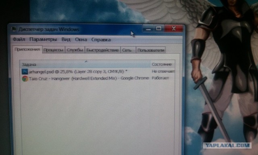Select the Приложения tab
Screen dimensions: 258x155
(27, 49)
